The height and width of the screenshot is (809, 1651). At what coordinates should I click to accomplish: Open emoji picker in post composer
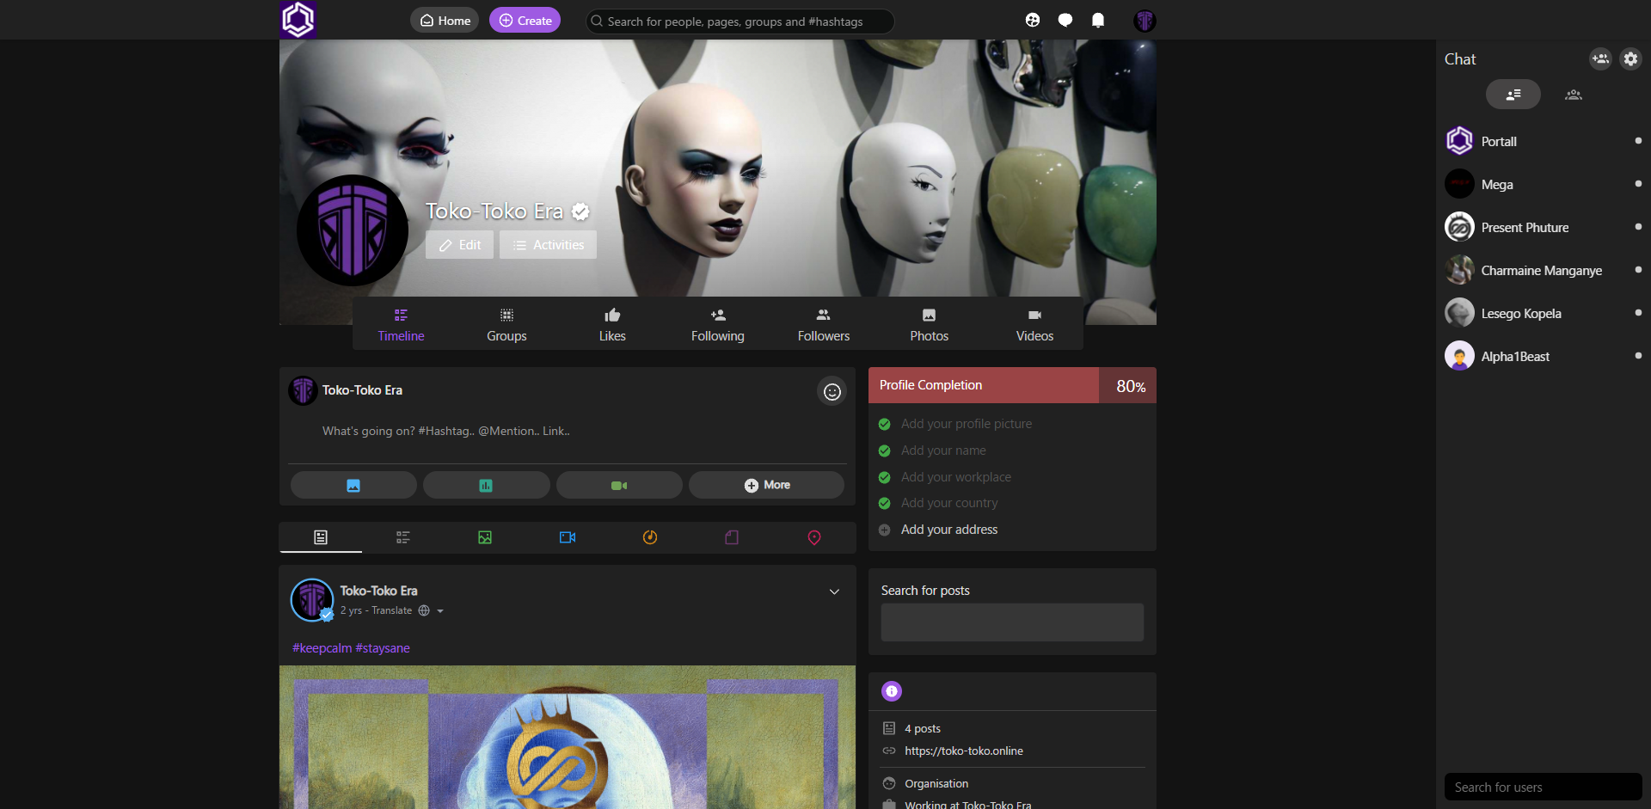click(x=832, y=391)
